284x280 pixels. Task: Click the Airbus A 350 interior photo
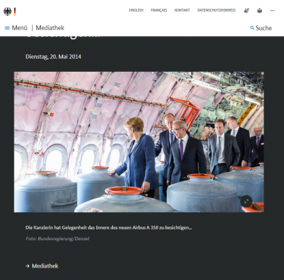139,142
